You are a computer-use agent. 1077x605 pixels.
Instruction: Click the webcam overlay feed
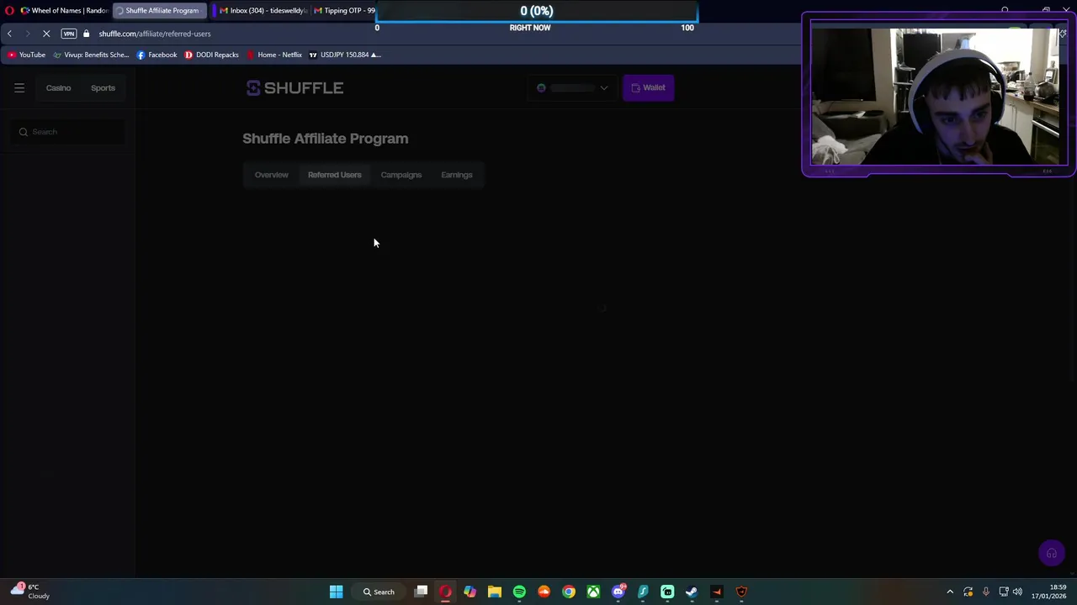938,96
